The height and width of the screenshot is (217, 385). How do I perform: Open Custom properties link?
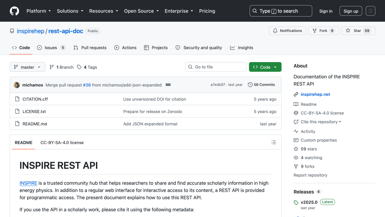tap(315, 140)
